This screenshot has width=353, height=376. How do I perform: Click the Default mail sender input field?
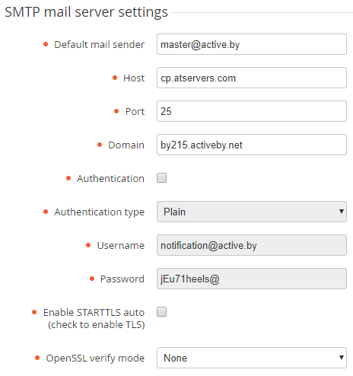point(252,44)
